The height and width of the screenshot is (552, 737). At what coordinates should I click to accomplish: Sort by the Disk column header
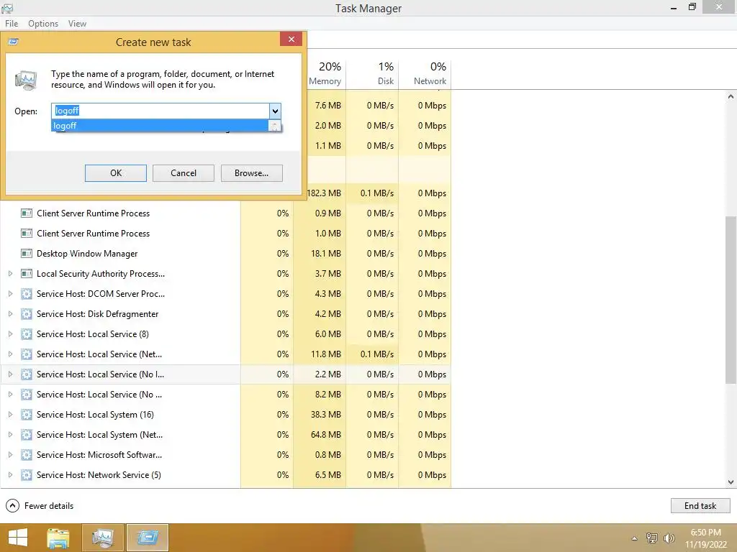tap(372, 74)
